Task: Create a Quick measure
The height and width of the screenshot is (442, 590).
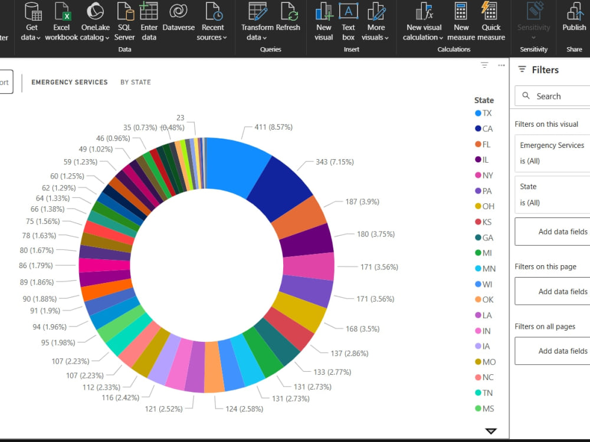Action: coord(491,22)
